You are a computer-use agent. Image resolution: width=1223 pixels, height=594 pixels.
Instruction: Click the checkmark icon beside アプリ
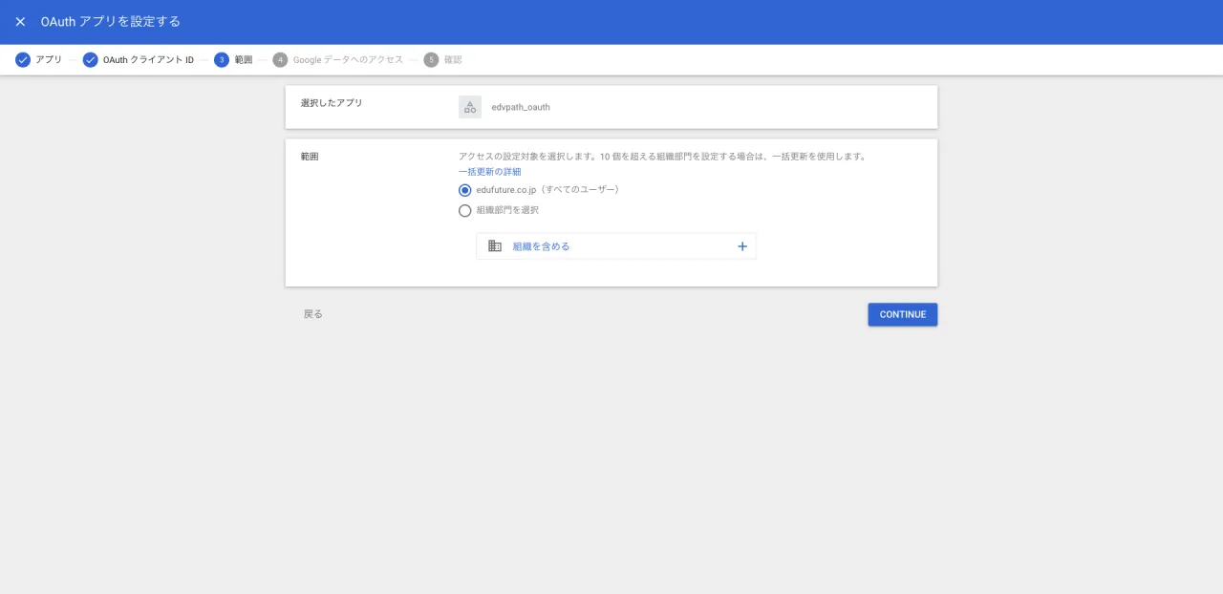23,60
